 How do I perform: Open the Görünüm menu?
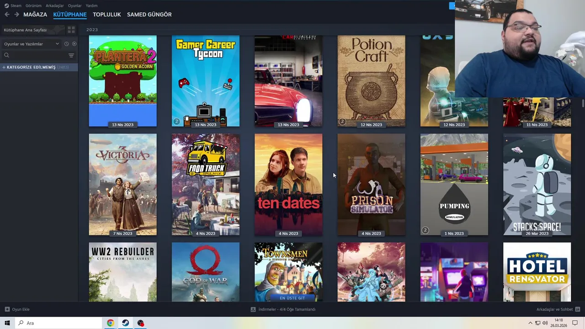click(x=33, y=5)
